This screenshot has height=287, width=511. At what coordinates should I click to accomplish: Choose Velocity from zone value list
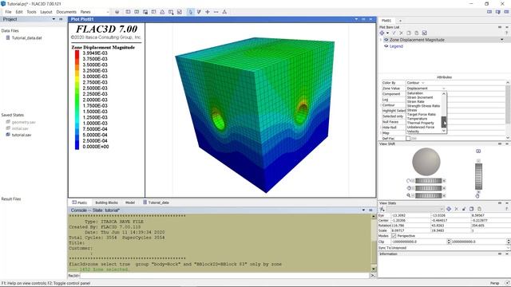pos(413,132)
